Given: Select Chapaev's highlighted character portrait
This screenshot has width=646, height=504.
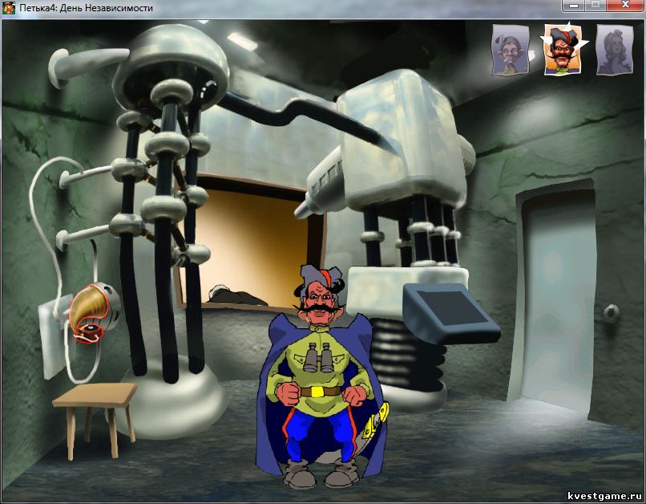Looking at the screenshot, I should [563, 49].
